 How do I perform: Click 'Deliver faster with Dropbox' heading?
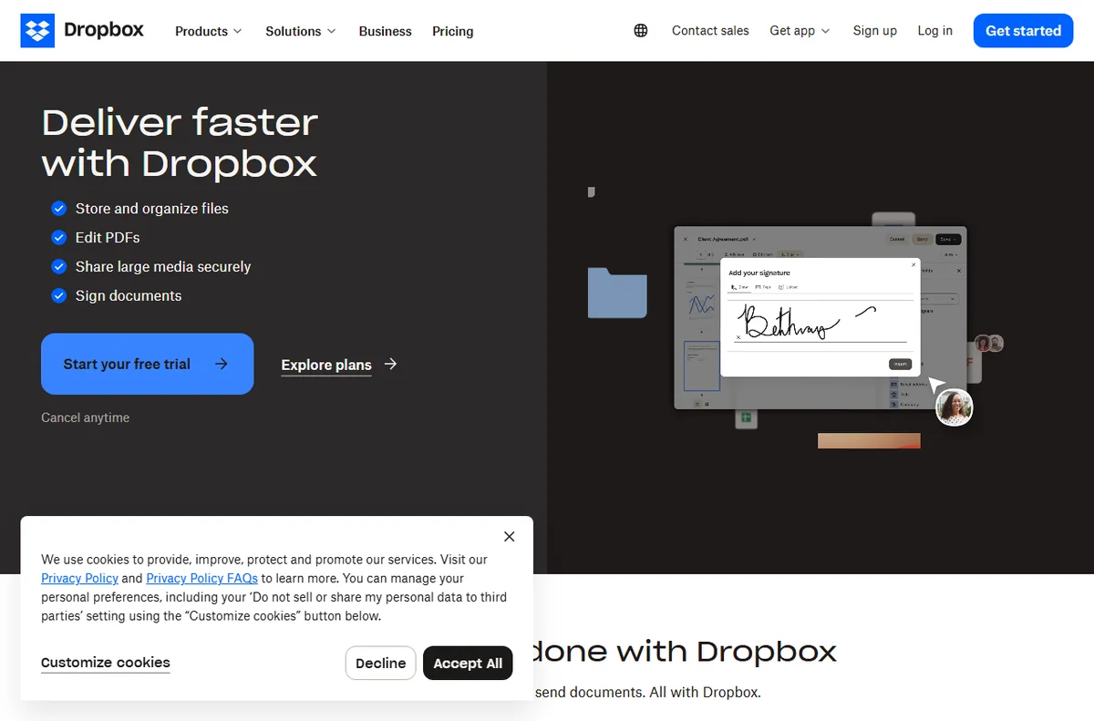(x=180, y=143)
